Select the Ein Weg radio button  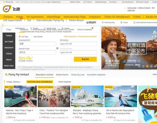[19, 37]
